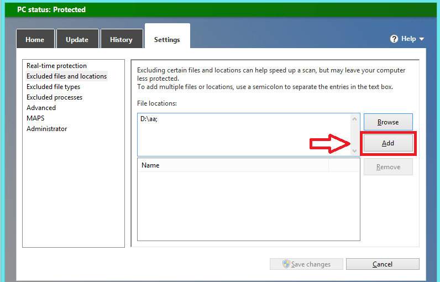This screenshot has height=282, width=440.
Task: Click the Name column header
Action: click(232, 165)
